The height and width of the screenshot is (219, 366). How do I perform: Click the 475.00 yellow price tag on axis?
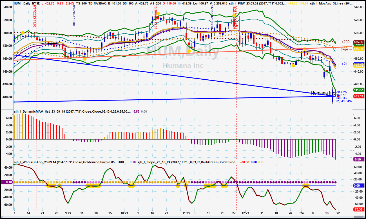coord(358,49)
